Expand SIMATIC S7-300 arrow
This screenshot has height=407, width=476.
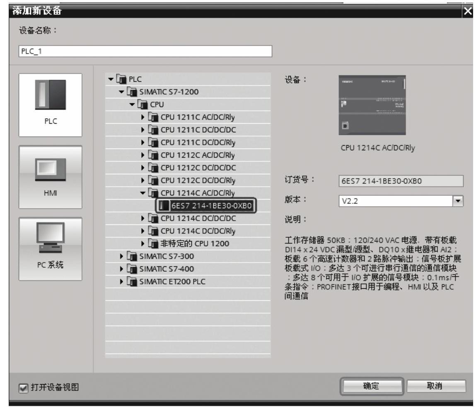(x=121, y=256)
